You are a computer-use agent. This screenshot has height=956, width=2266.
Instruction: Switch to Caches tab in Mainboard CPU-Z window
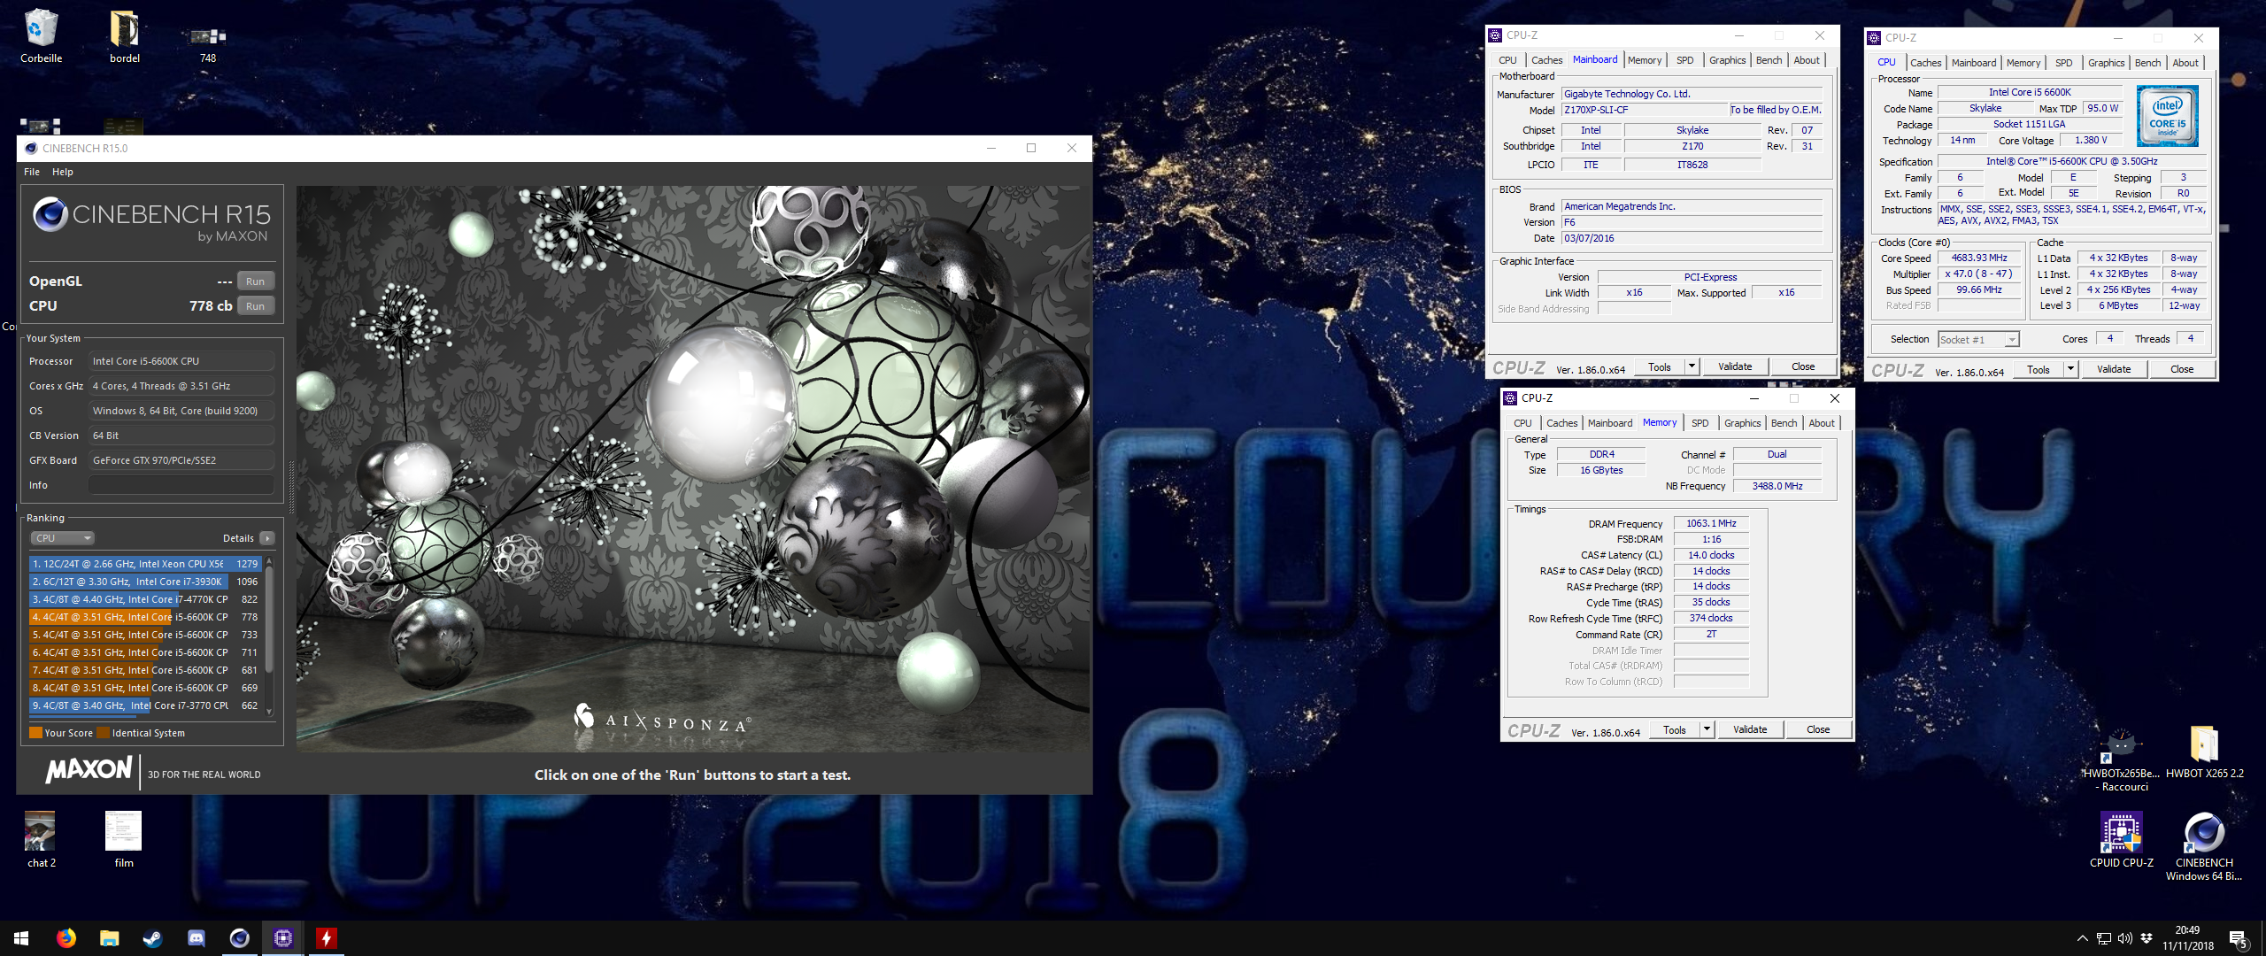tap(1546, 60)
